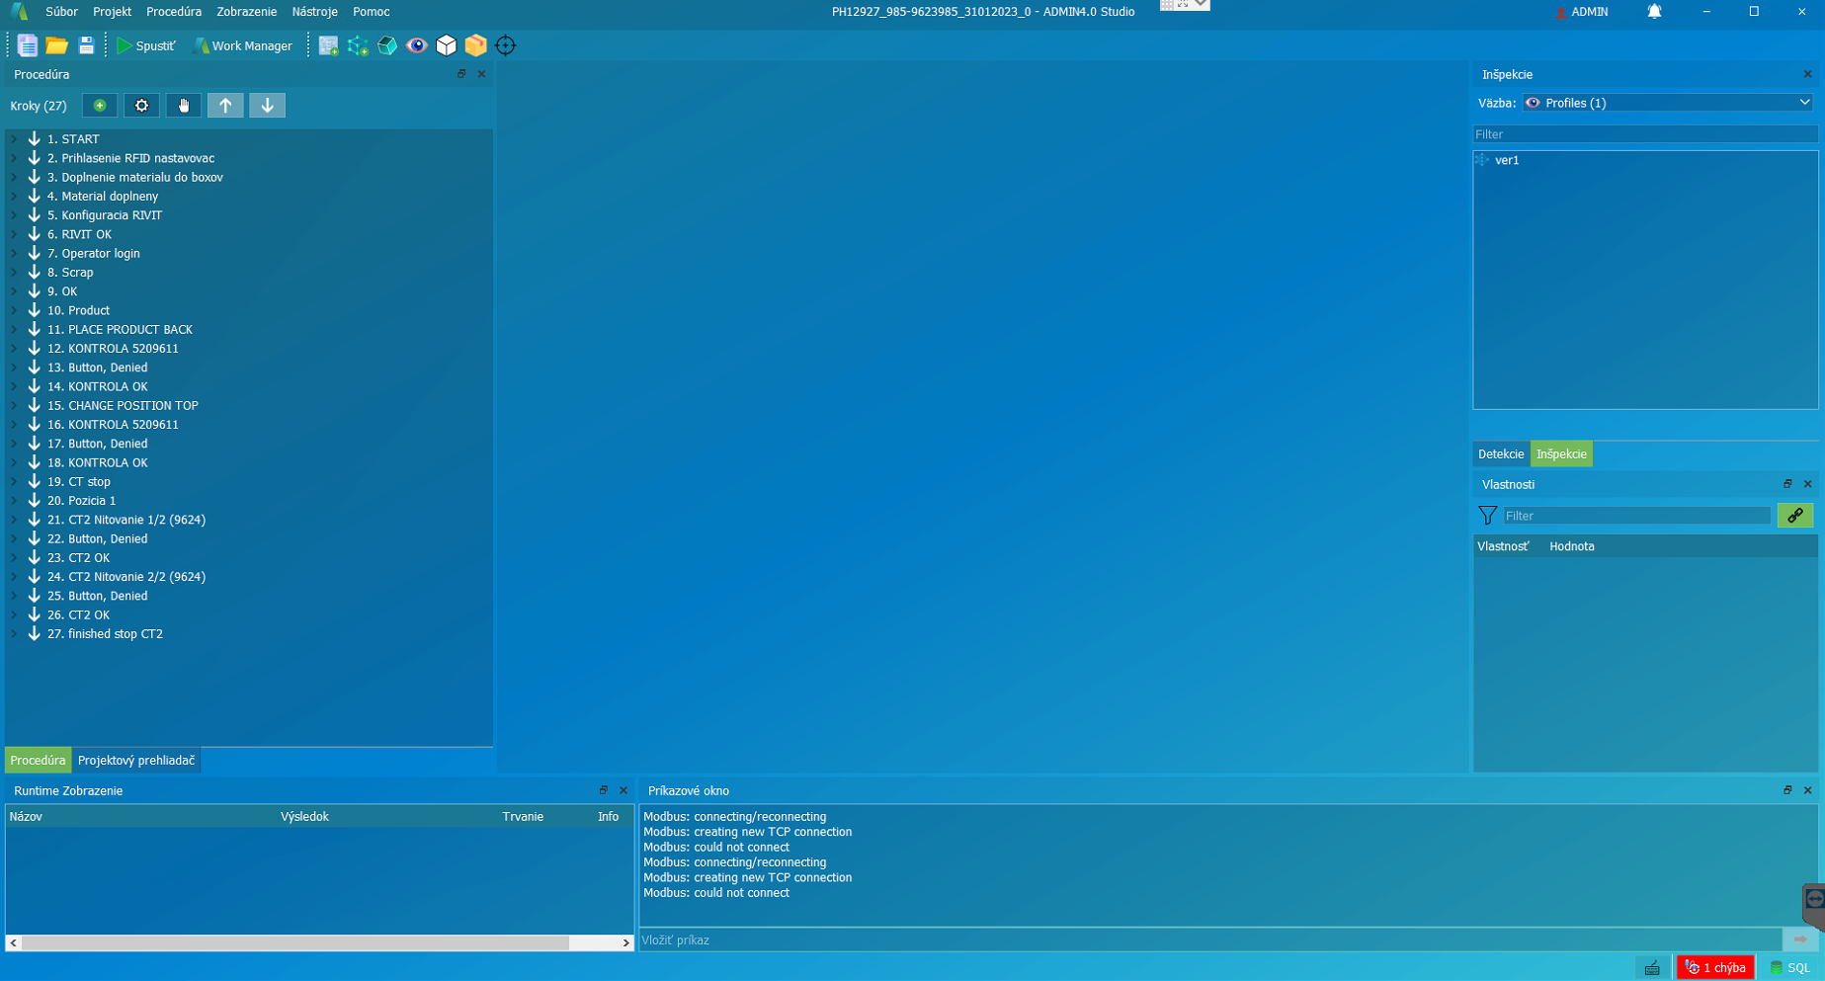Click the eye vision icon in the toolbar
This screenshot has height=981, width=1825.
tap(417, 45)
